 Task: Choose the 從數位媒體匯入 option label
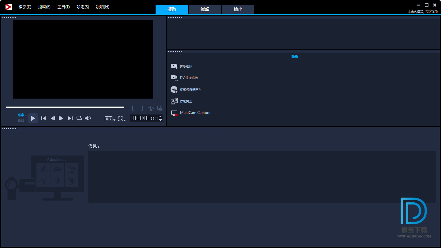[x=191, y=89]
